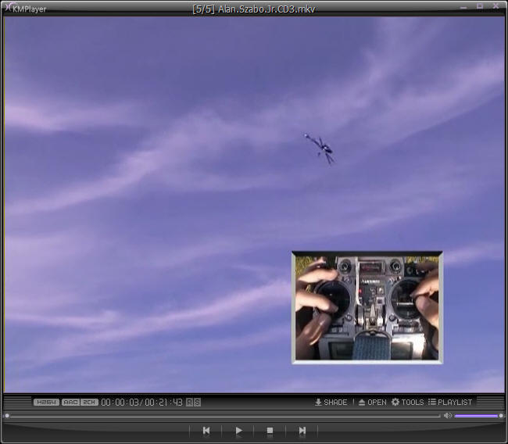Screen dimensions: 508x444
Task: Skip to the next track
Action: (302, 430)
